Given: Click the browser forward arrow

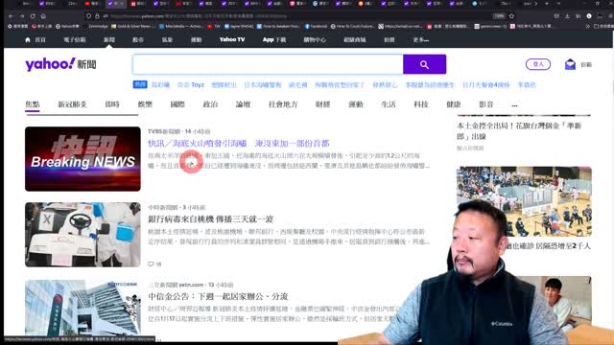Looking at the screenshot, I should coord(22,16).
